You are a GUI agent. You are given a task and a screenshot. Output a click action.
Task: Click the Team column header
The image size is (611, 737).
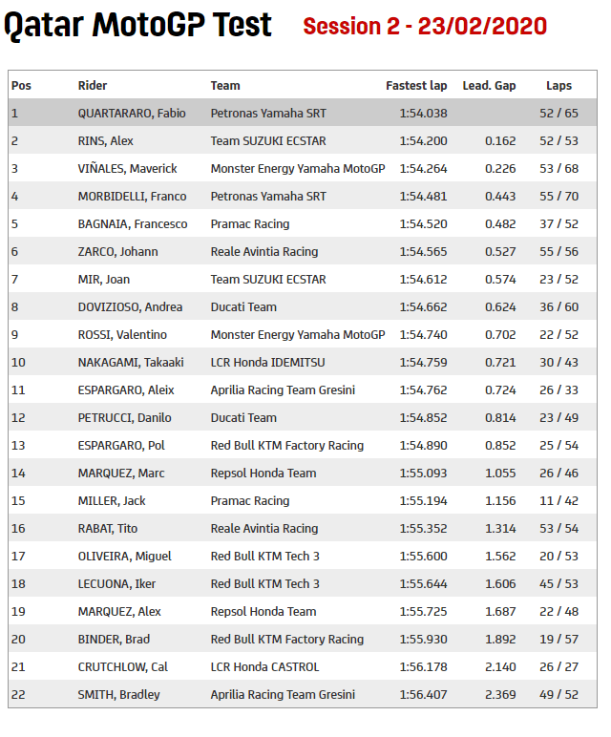pos(225,85)
